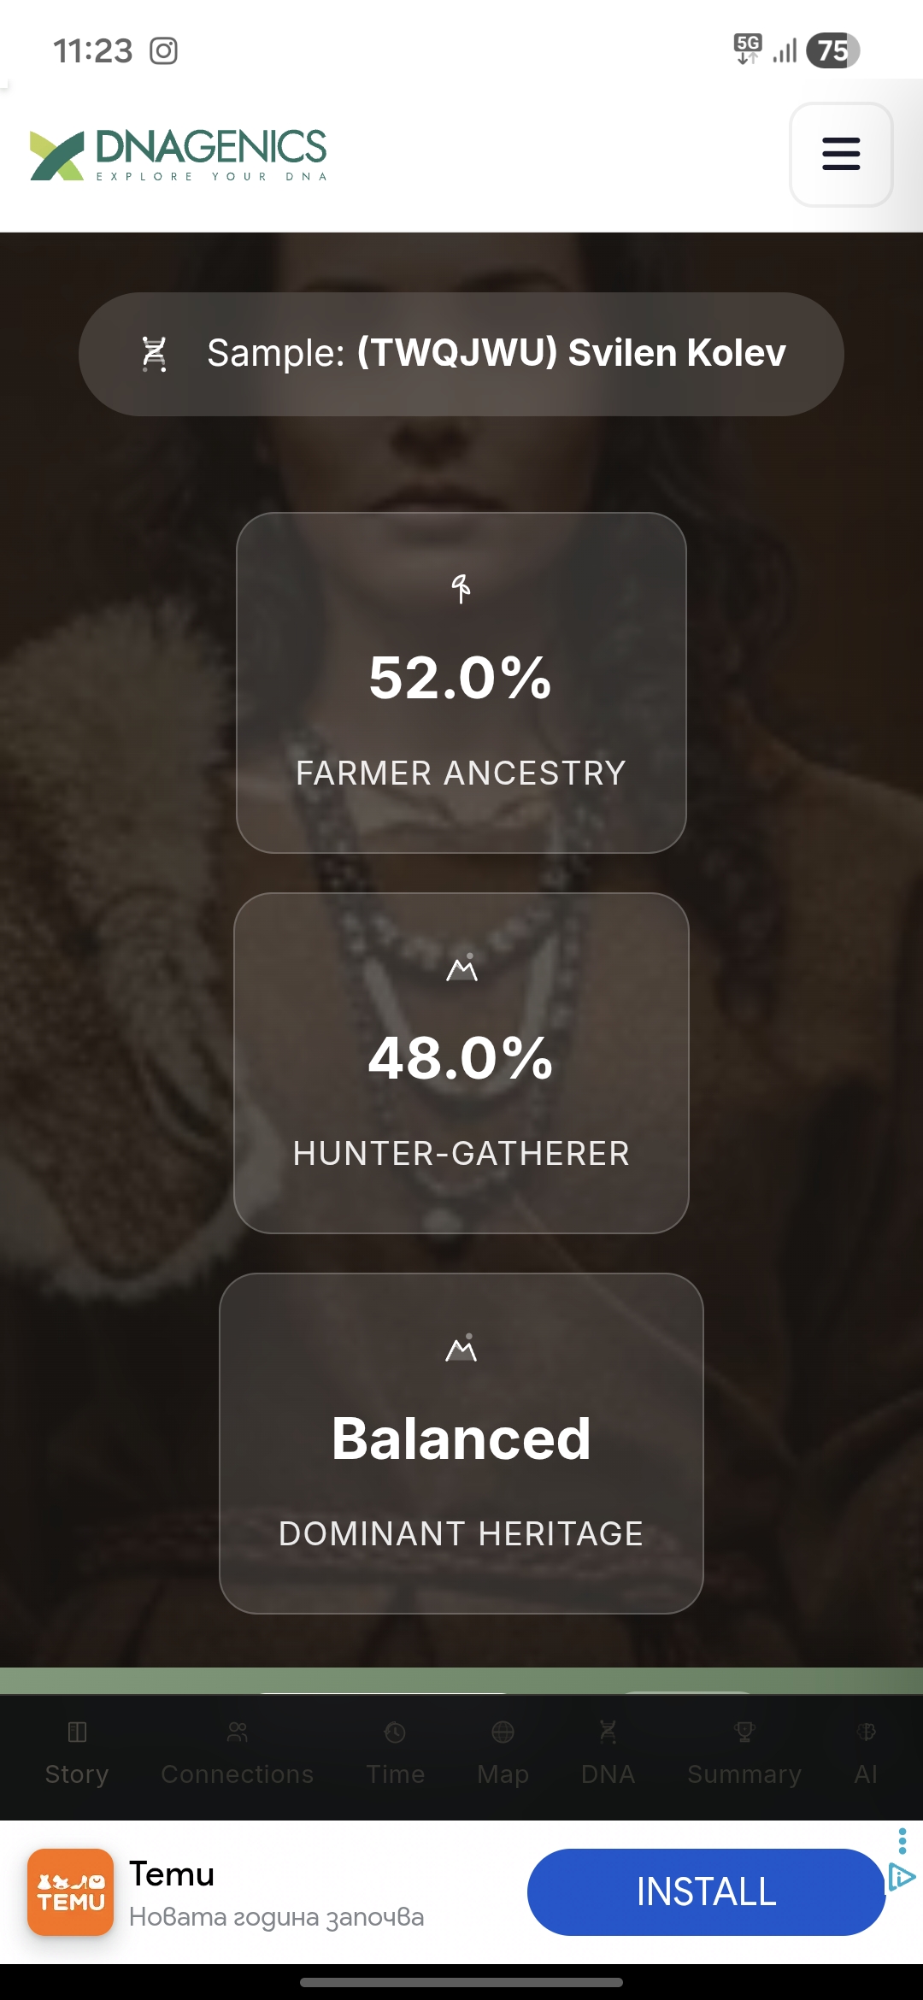This screenshot has width=923, height=2000.
Task: Tap the mountain icon above Balanced
Action: coord(461,1349)
